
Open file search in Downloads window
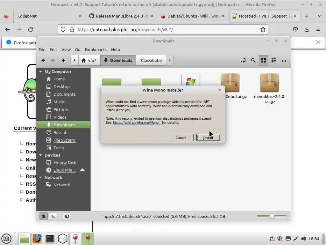coord(253,60)
